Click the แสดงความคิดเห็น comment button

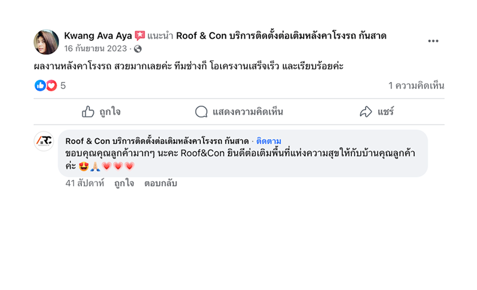[239, 112]
